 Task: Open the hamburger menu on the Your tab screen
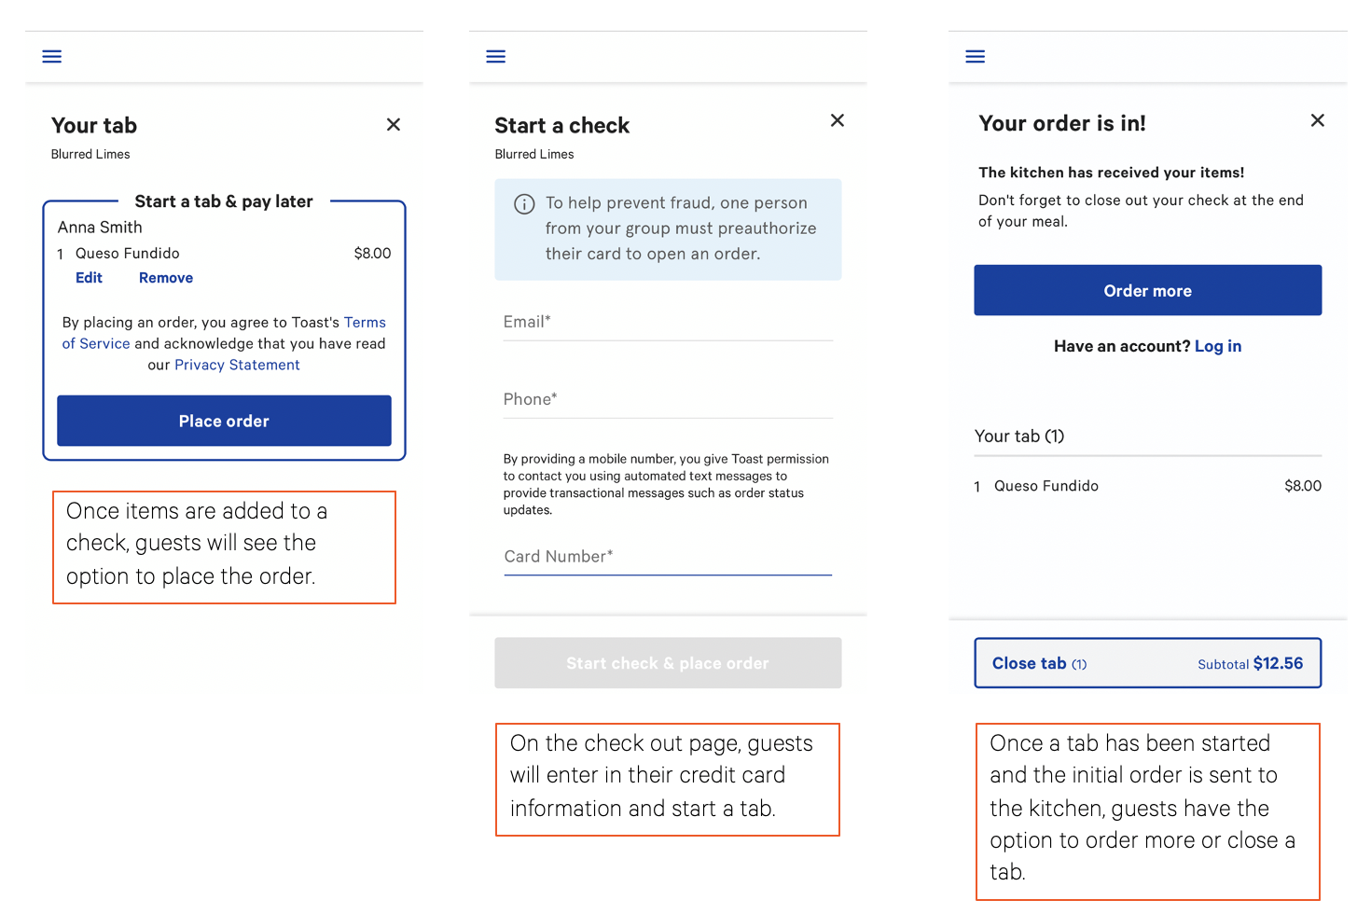tap(51, 56)
